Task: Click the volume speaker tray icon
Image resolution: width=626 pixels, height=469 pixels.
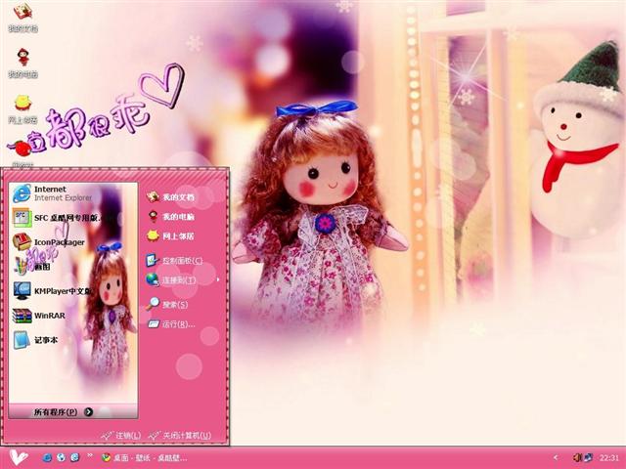Action: pos(578,457)
